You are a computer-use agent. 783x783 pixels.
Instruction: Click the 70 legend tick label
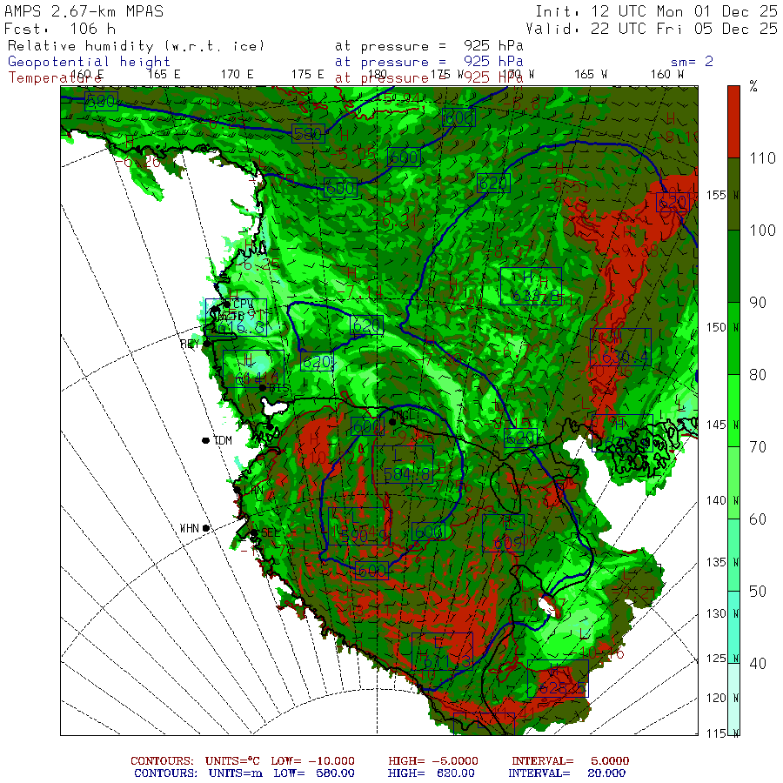[758, 447]
